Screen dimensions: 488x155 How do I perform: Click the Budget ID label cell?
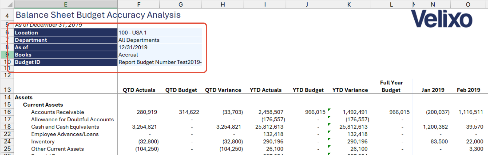point(66,62)
